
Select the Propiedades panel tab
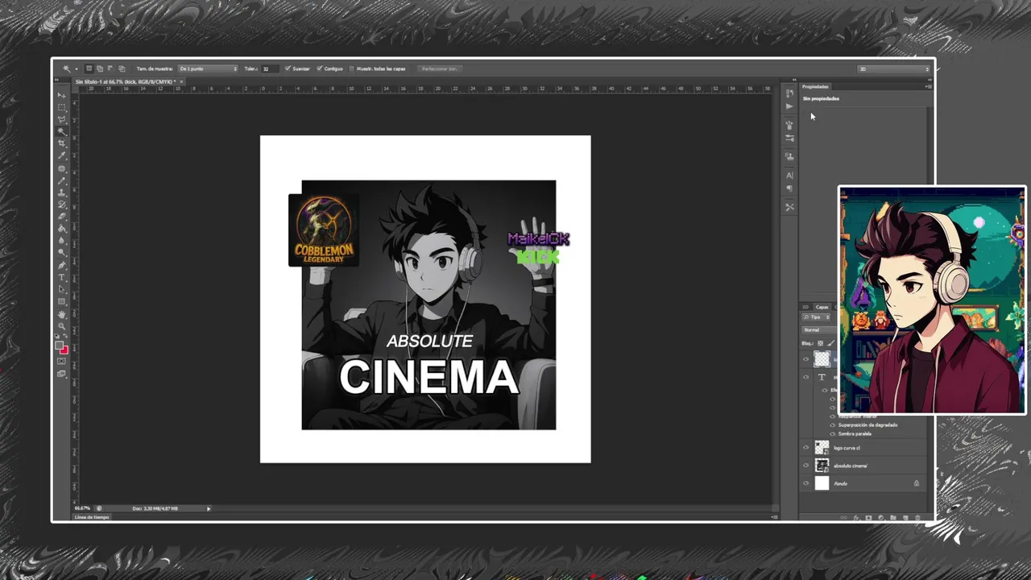[815, 86]
